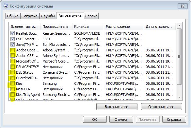The width and height of the screenshot is (191, 128).
Task: Open the Службы tab
Action: [x=48, y=16]
